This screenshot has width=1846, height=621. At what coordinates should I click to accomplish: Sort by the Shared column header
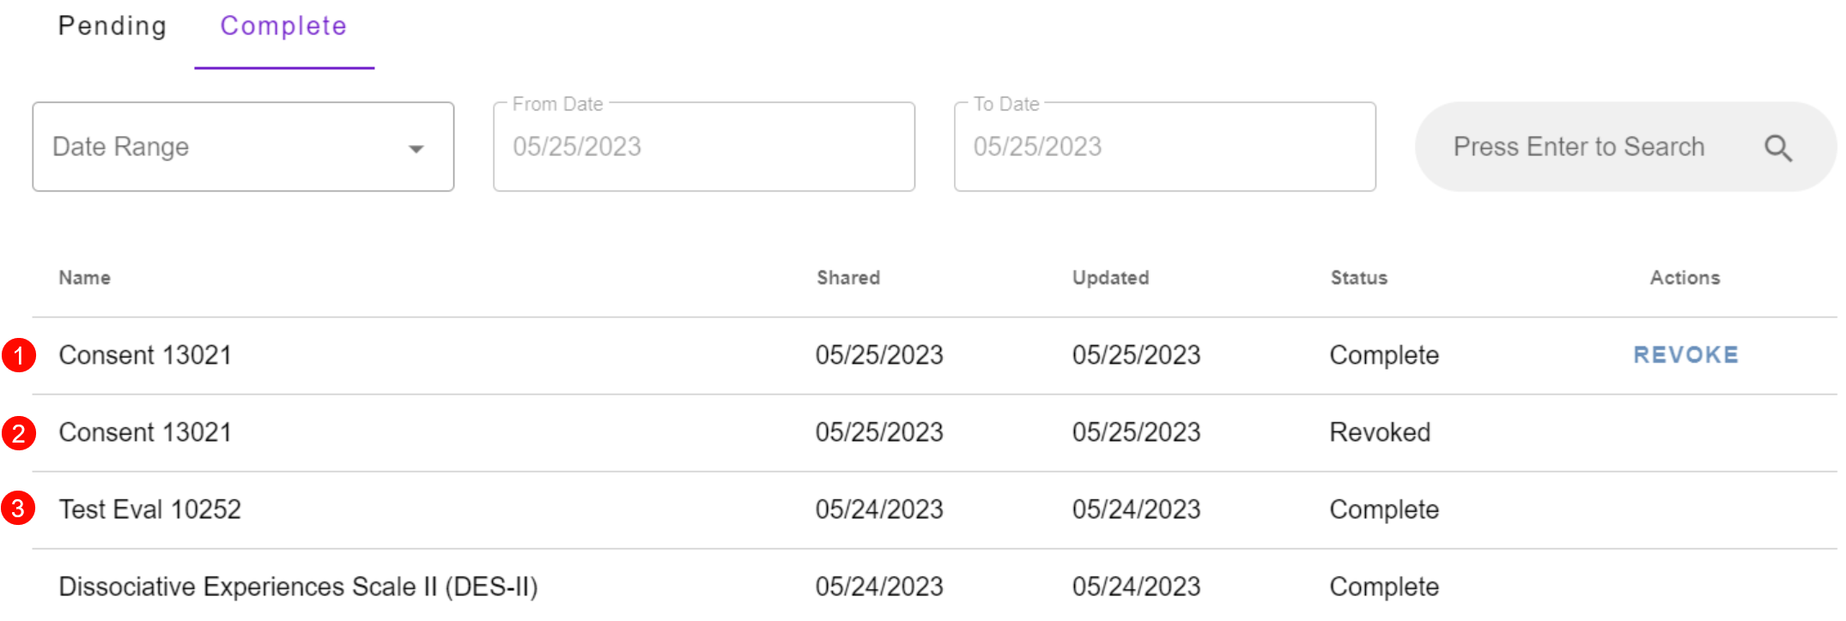pos(848,278)
